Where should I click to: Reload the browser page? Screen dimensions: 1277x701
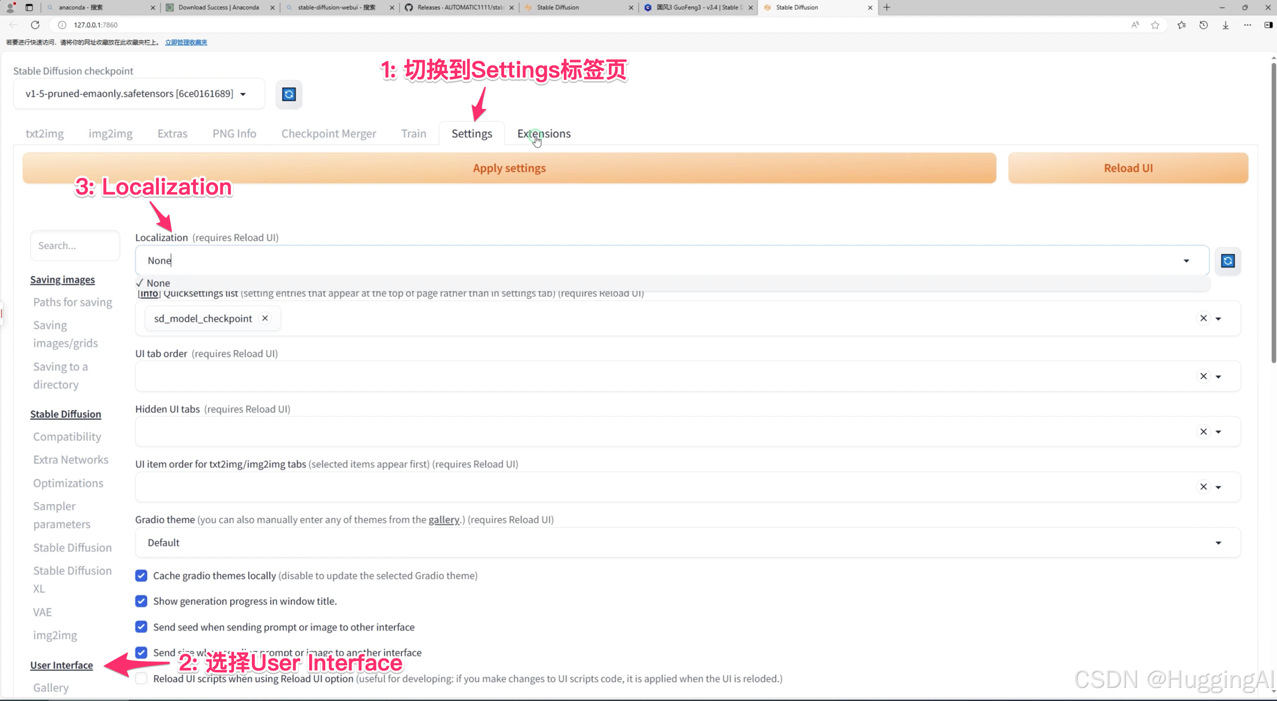click(35, 25)
